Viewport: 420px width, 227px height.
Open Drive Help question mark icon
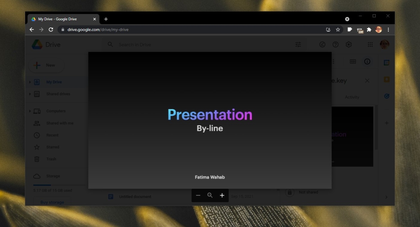[x=336, y=44]
